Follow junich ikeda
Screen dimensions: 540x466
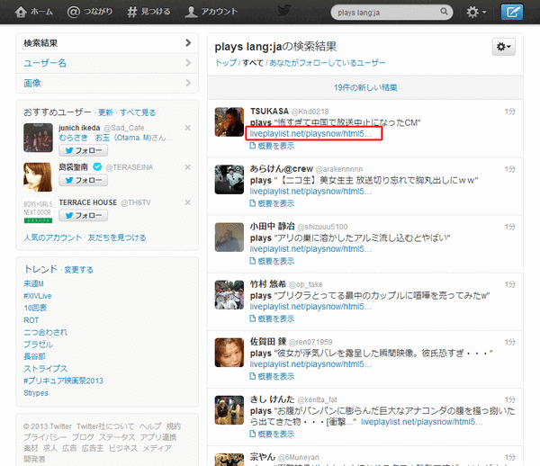[x=83, y=150]
